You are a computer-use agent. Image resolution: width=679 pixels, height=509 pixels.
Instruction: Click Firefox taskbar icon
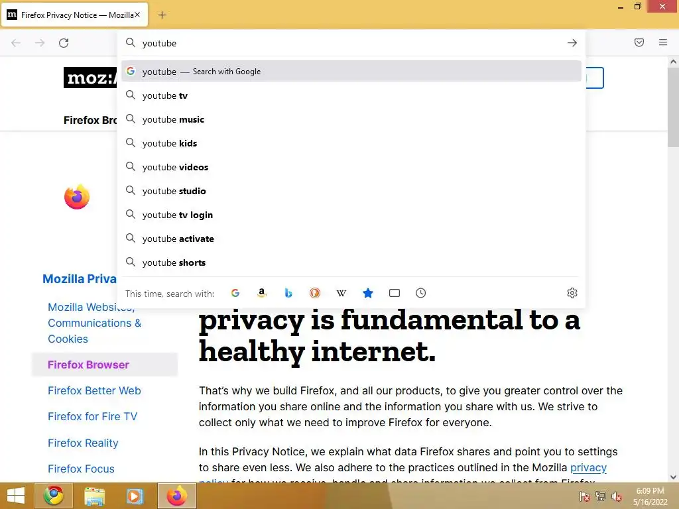click(x=176, y=496)
